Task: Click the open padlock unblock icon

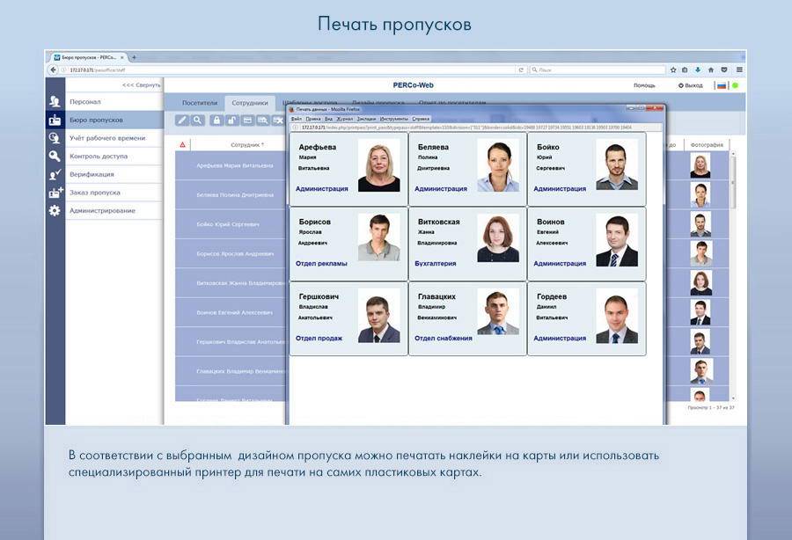Action: [x=231, y=120]
